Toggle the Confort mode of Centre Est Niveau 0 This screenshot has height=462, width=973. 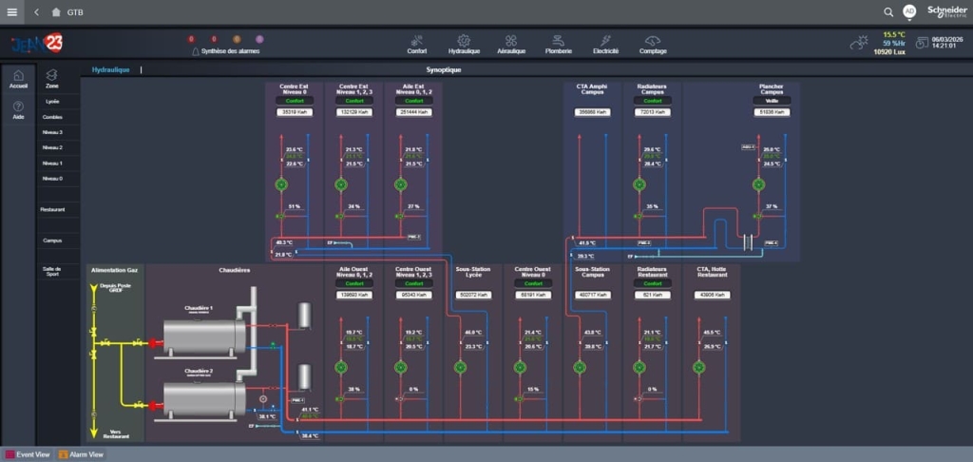click(x=295, y=100)
